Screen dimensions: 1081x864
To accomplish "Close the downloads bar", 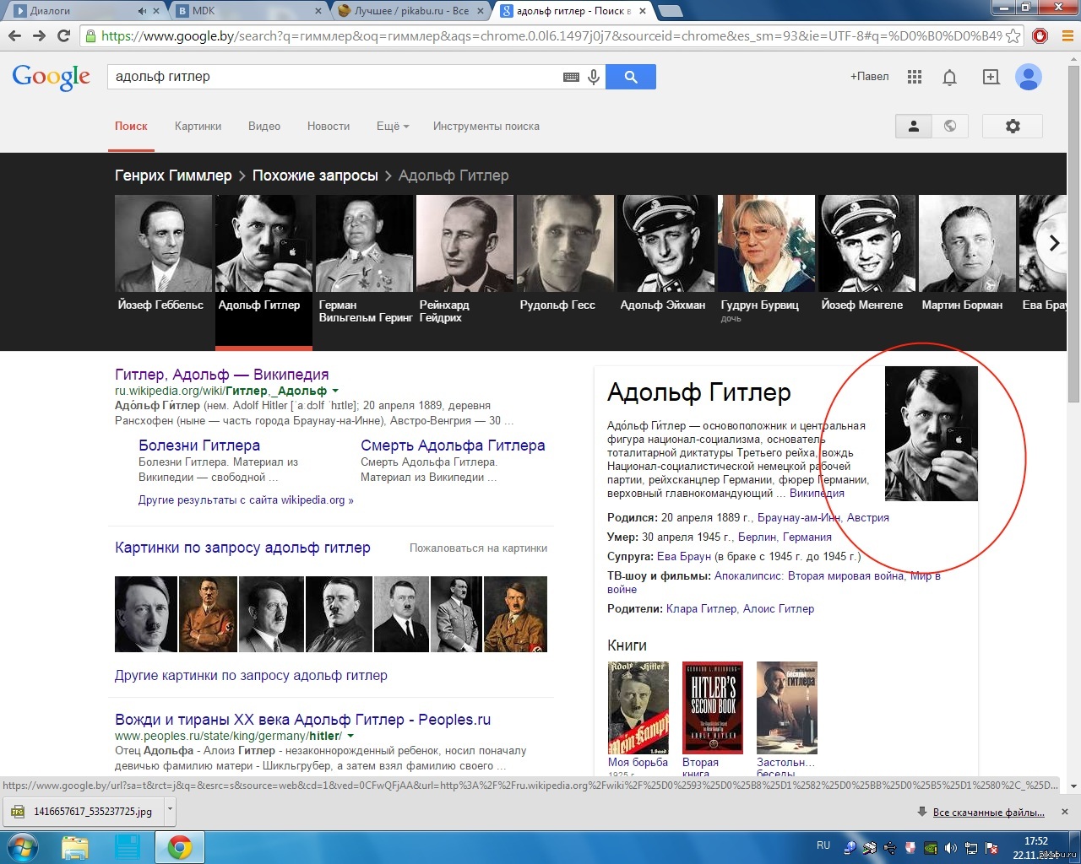I will [x=1065, y=812].
